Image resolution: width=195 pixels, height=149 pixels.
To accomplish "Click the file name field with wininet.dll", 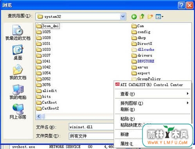I will coord(91,127).
